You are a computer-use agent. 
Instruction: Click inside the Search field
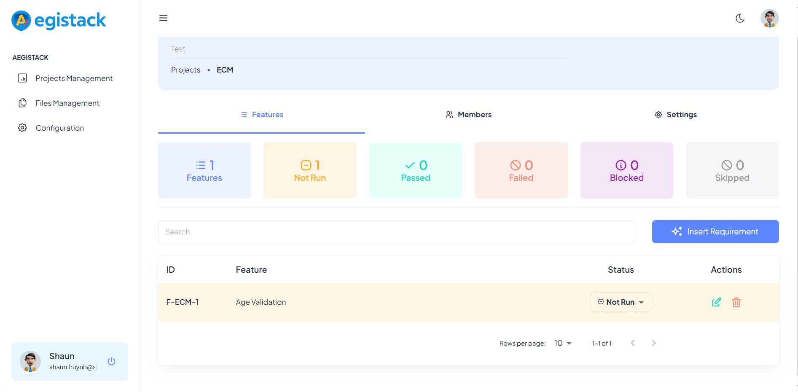tap(396, 231)
